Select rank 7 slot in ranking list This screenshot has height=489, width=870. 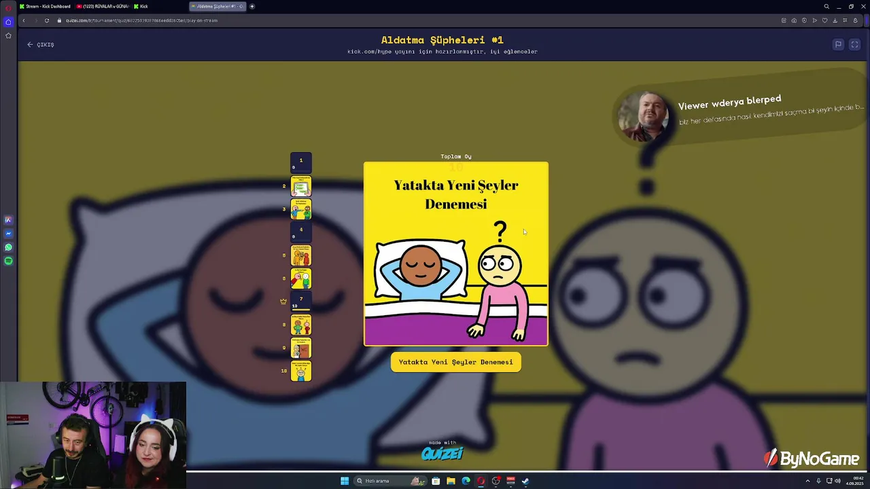point(301,302)
